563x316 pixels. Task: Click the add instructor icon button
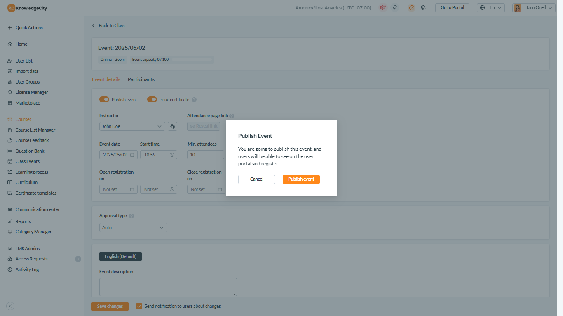pyautogui.click(x=173, y=126)
